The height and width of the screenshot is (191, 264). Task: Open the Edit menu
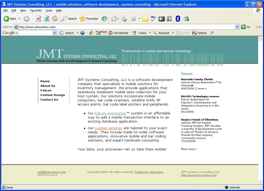click(14, 10)
